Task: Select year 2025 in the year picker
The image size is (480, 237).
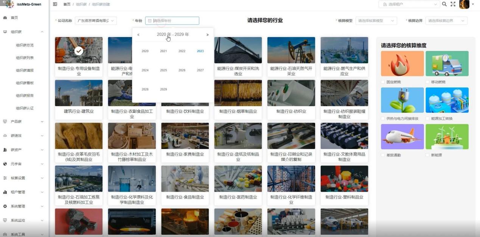Action: pyautogui.click(x=163, y=70)
